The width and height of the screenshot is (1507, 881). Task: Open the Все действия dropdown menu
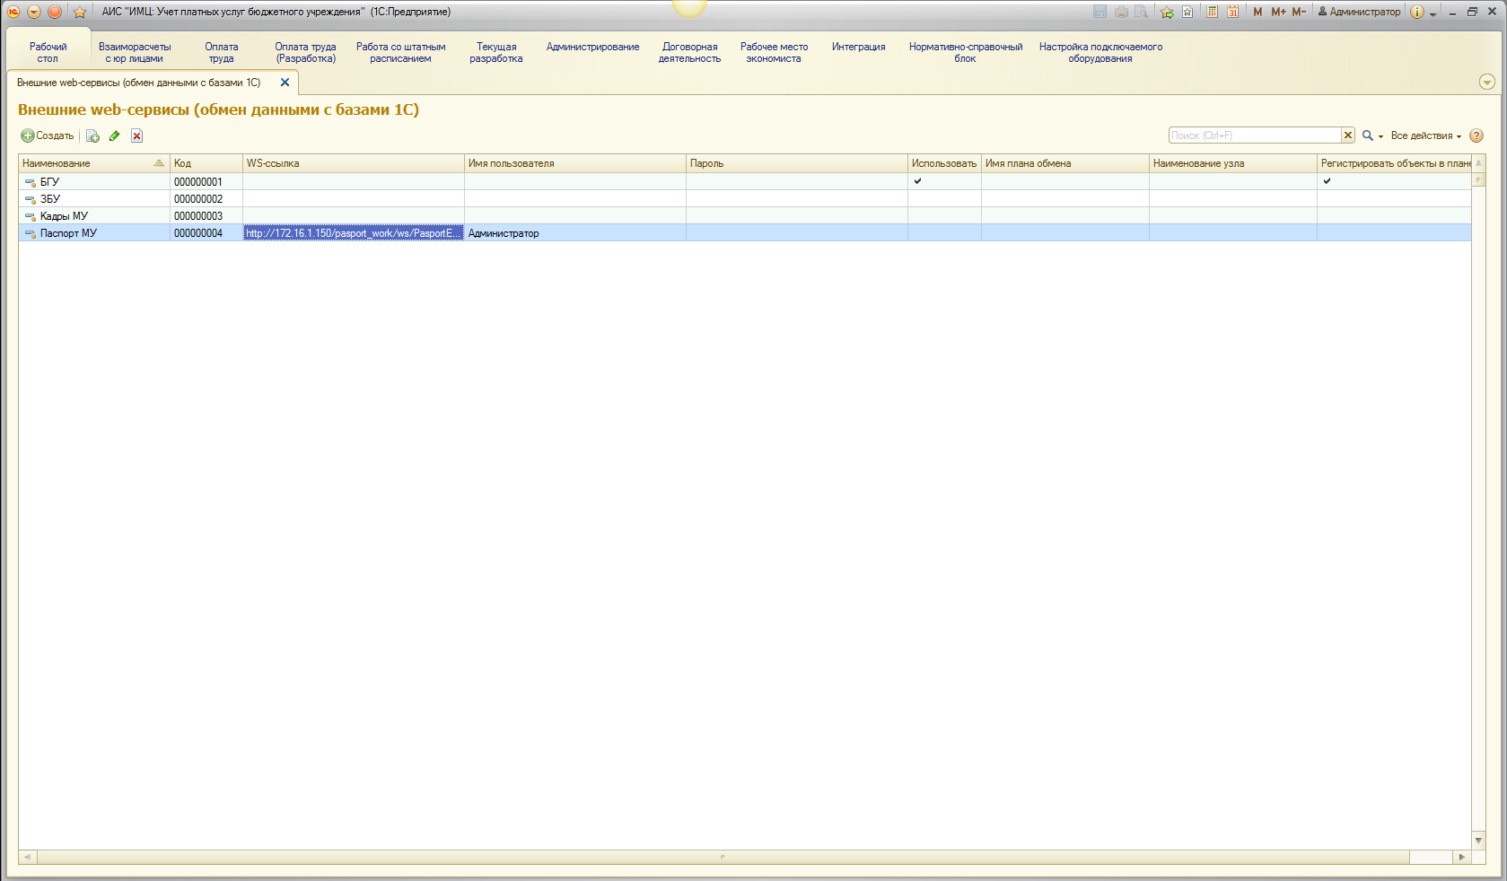point(1425,136)
